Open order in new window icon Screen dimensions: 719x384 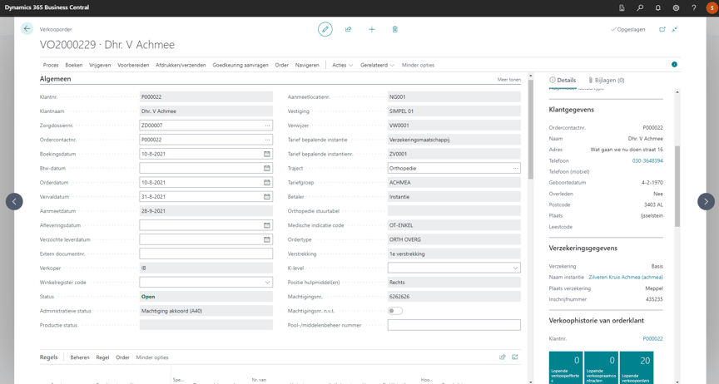click(x=662, y=29)
